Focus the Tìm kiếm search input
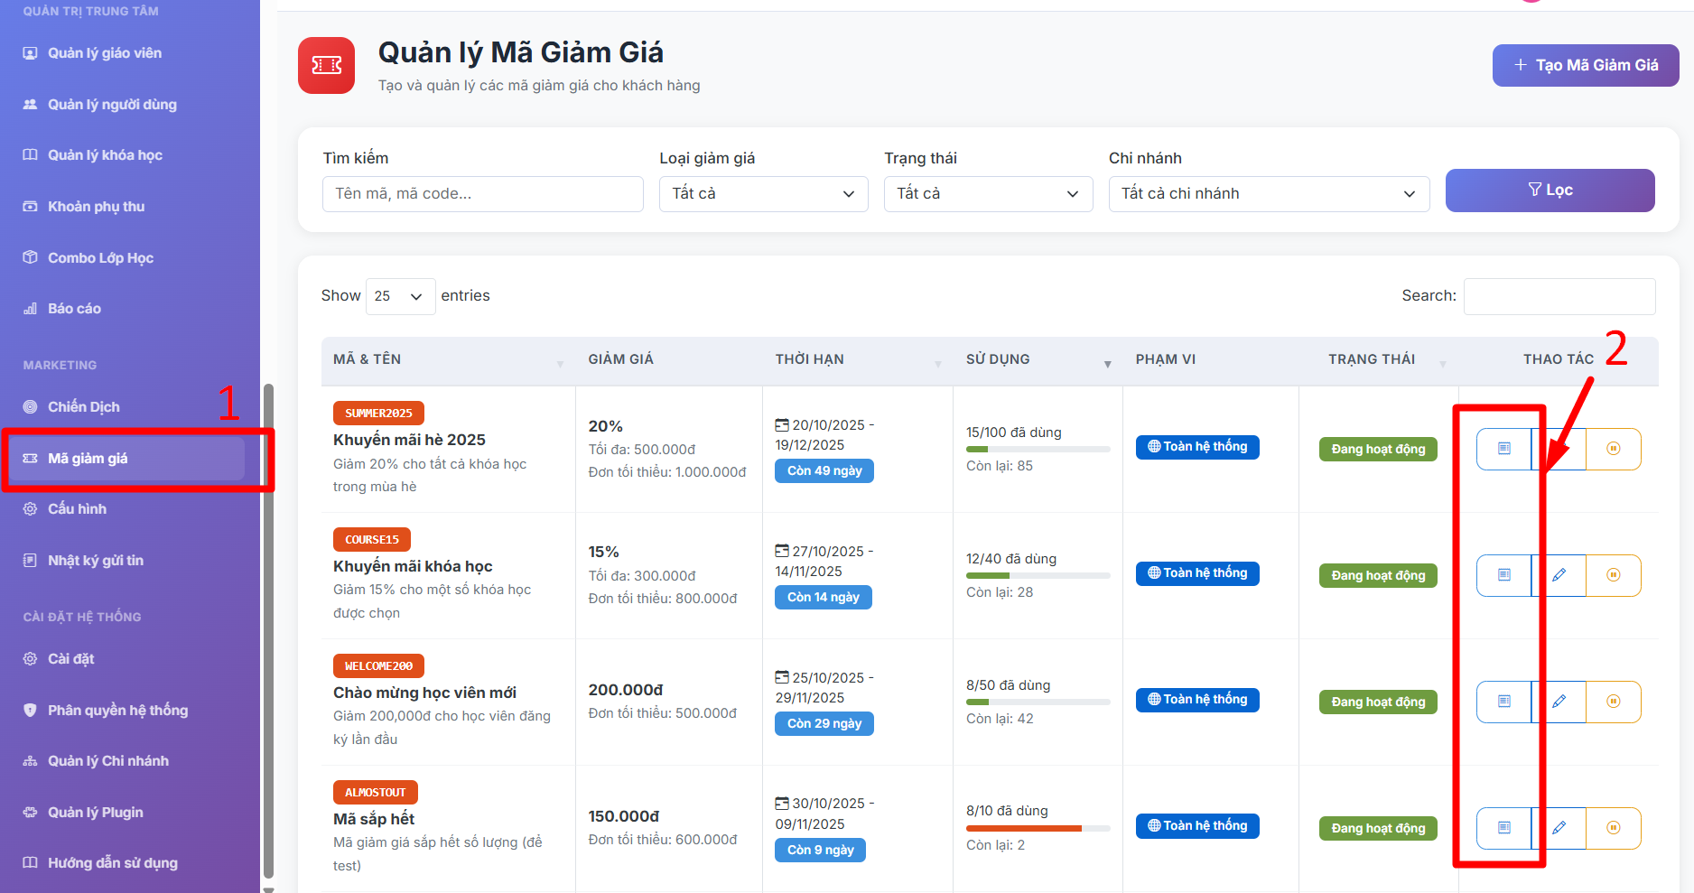This screenshot has height=893, width=1694. [x=482, y=194]
